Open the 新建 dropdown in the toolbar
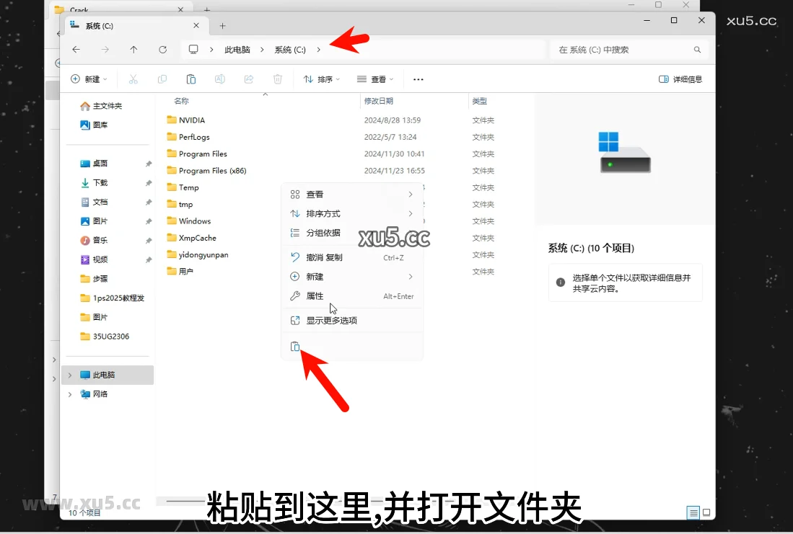793x534 pixels. [x=89, y=79]
